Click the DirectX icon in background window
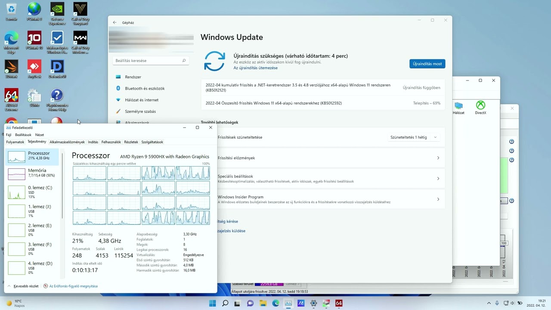551x310 pixels. 480,108
